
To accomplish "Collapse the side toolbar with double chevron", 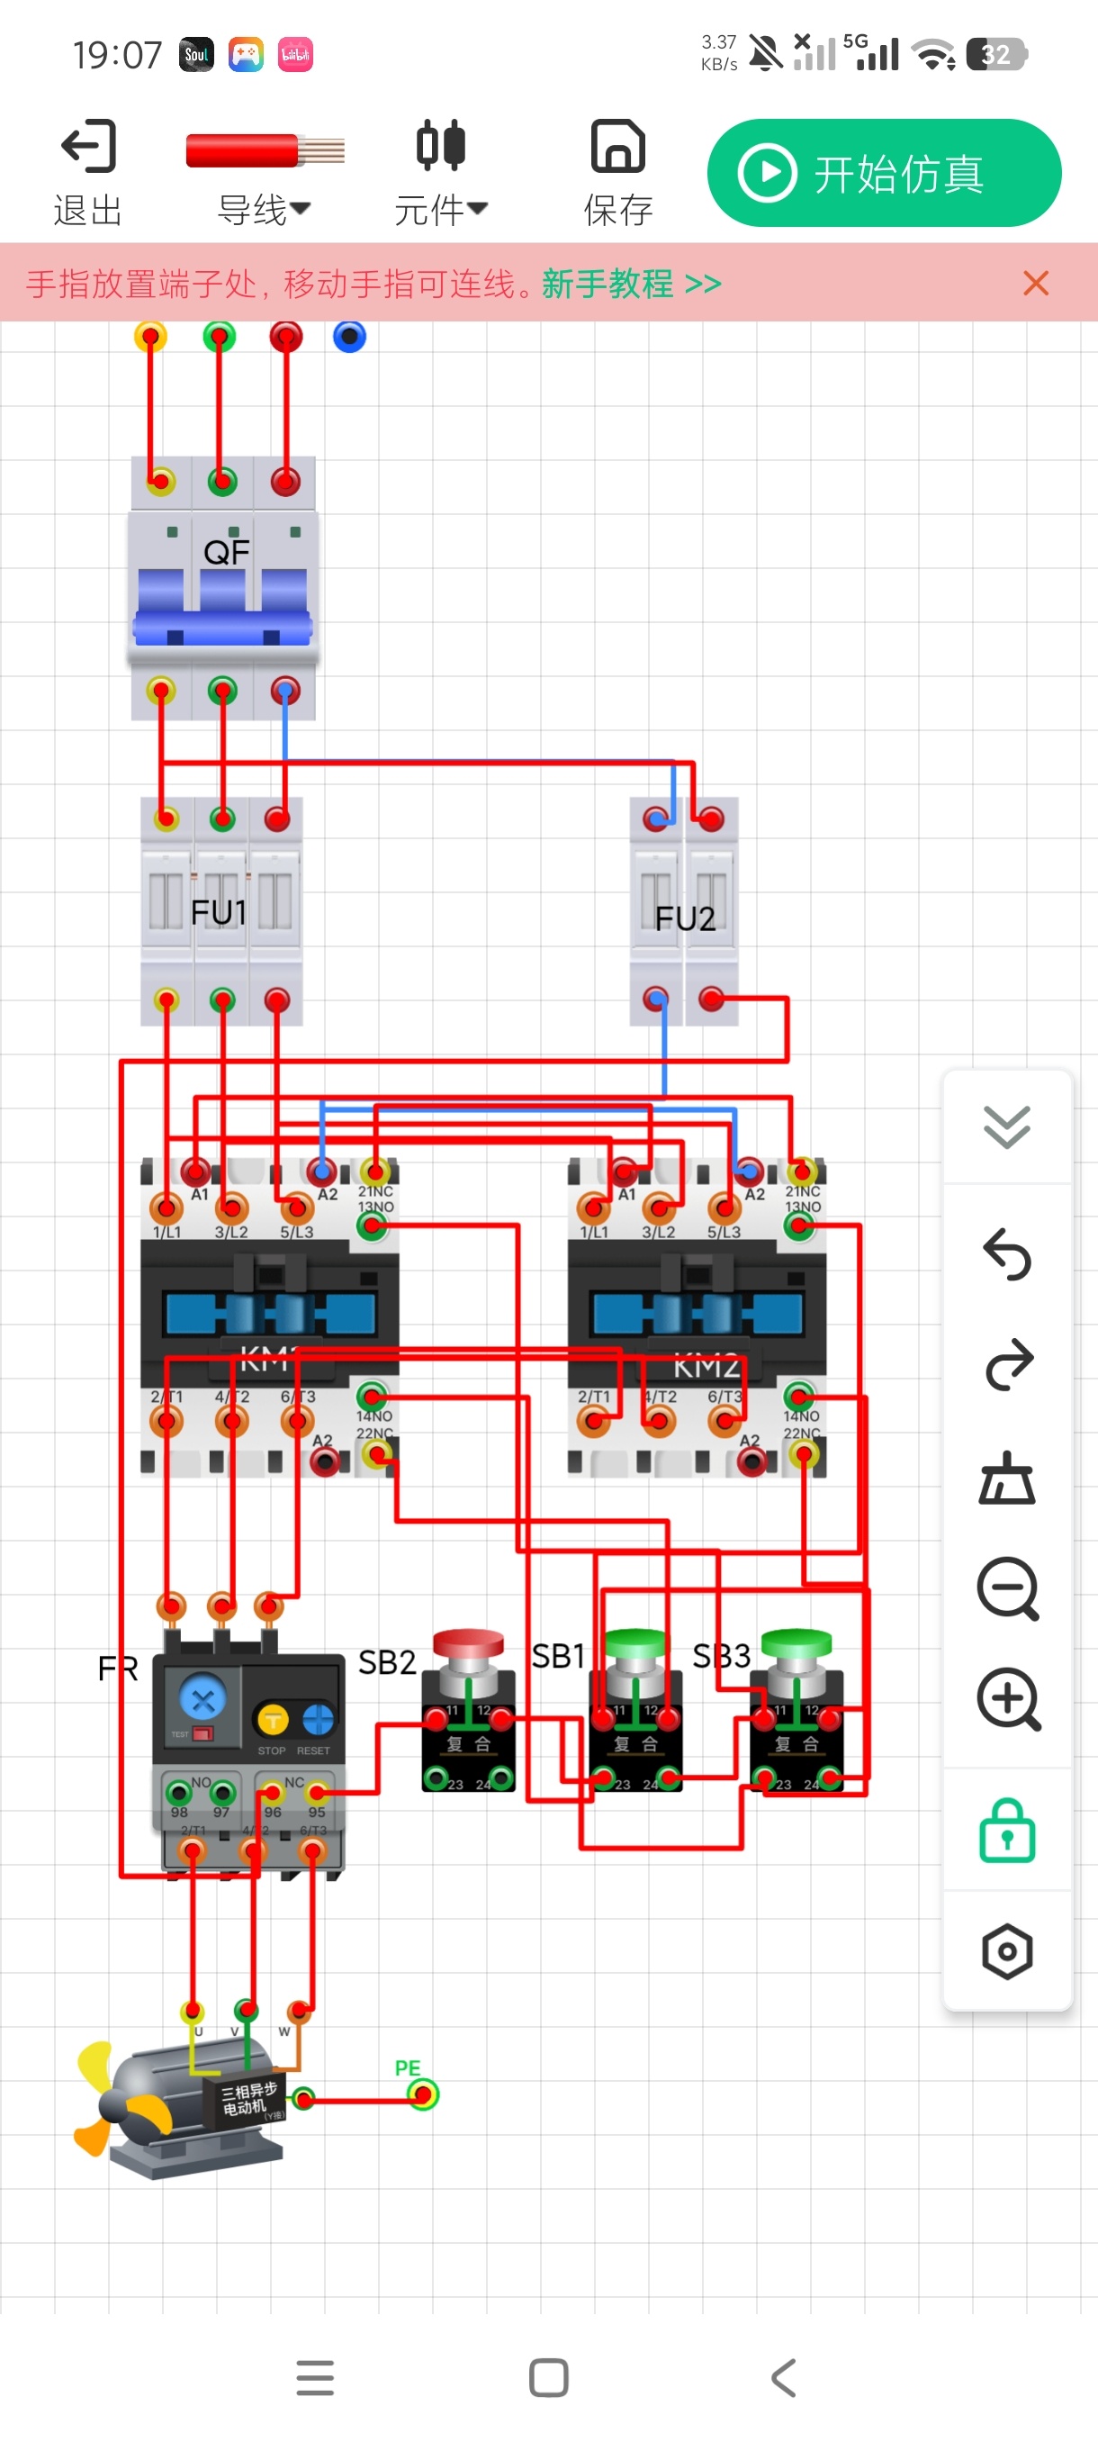I will 1007,1126.
